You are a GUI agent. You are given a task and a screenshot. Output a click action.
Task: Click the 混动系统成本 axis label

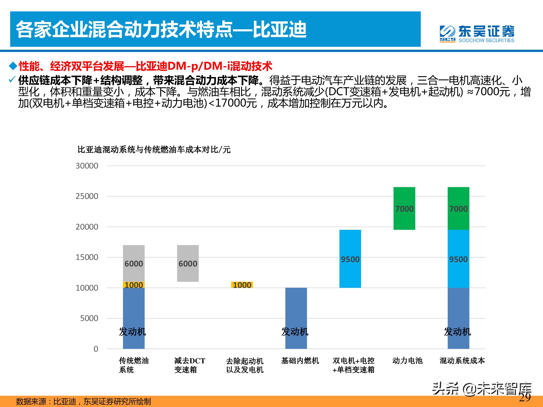(x=462, y=361)
